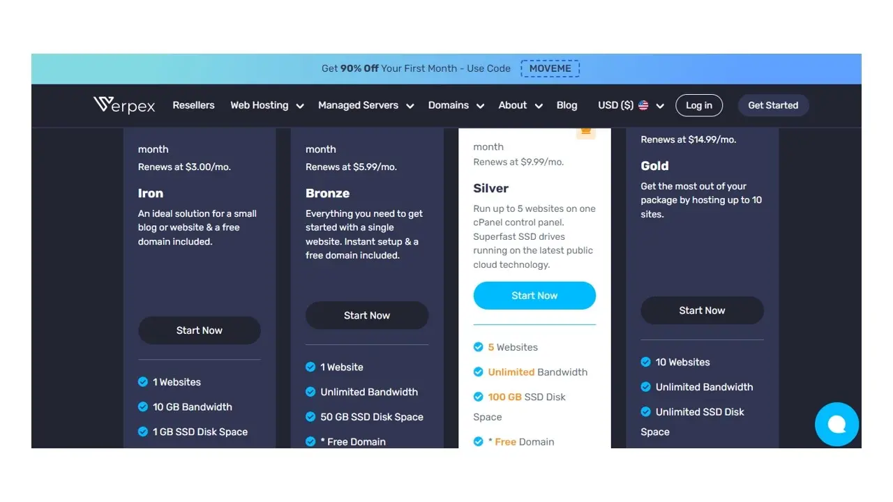Click checkmark beside Bronze Unlimited Bandwidth

click(310, 392)
